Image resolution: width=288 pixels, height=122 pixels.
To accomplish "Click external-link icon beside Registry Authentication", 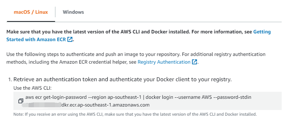I will (x=194, y=62).
